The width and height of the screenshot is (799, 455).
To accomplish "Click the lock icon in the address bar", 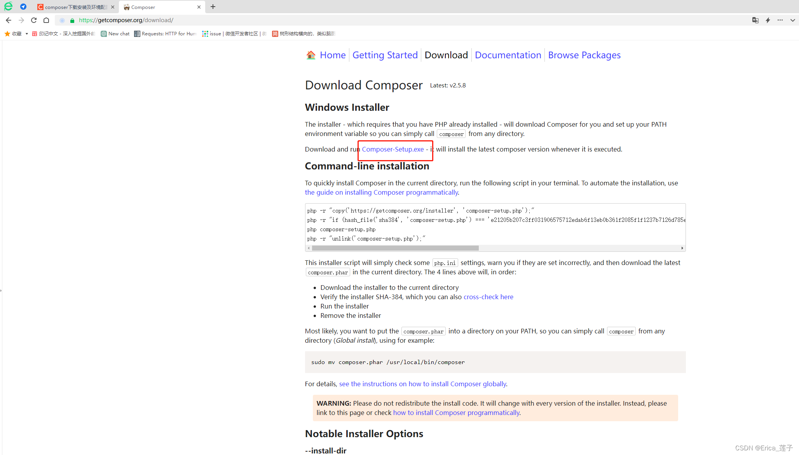I will tap(72, 20).
